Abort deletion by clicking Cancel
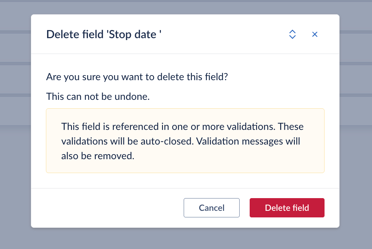 pyautogui.click(x=211, y=208)
